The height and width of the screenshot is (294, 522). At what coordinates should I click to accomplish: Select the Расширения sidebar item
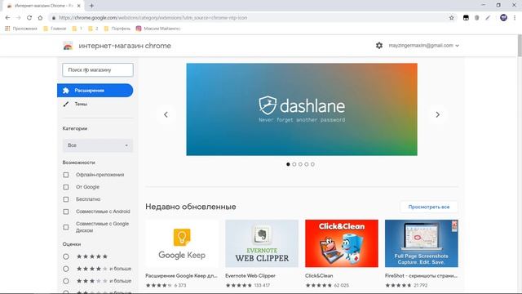pos(95,91)
